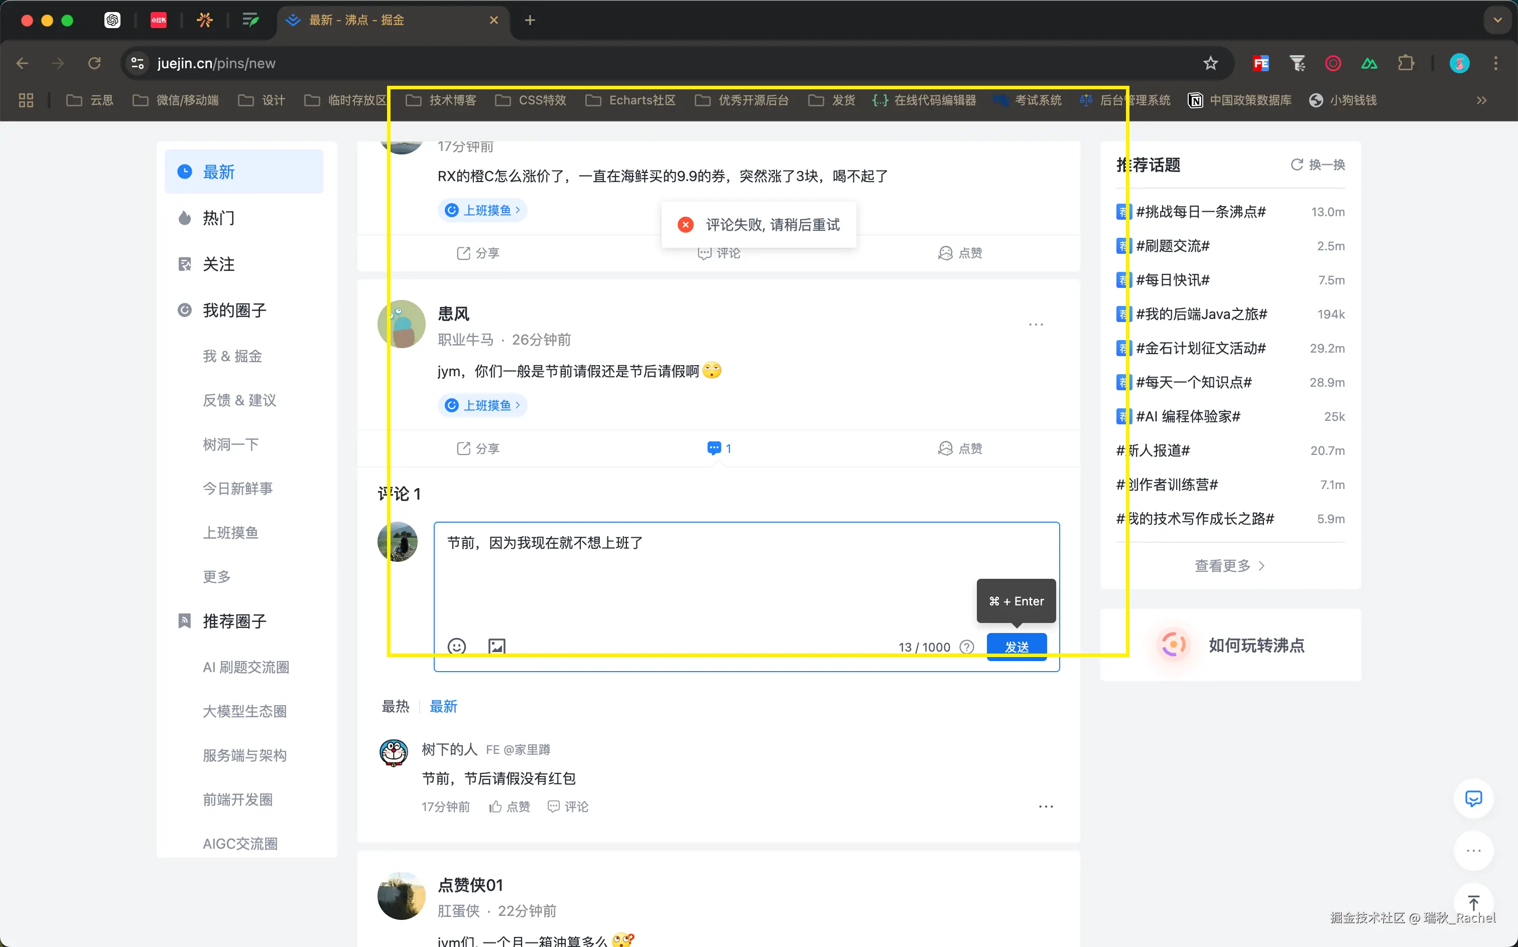Click 树下的人's avatar thumbnail

[x=394, y=753]
